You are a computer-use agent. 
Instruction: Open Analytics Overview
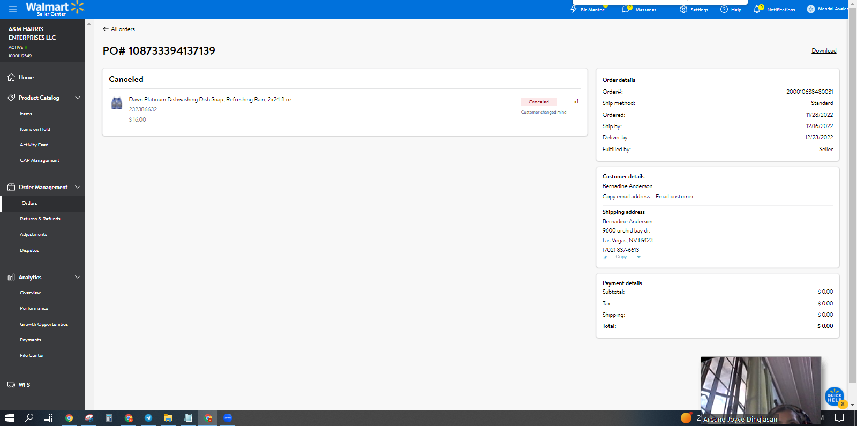(30, 293)
